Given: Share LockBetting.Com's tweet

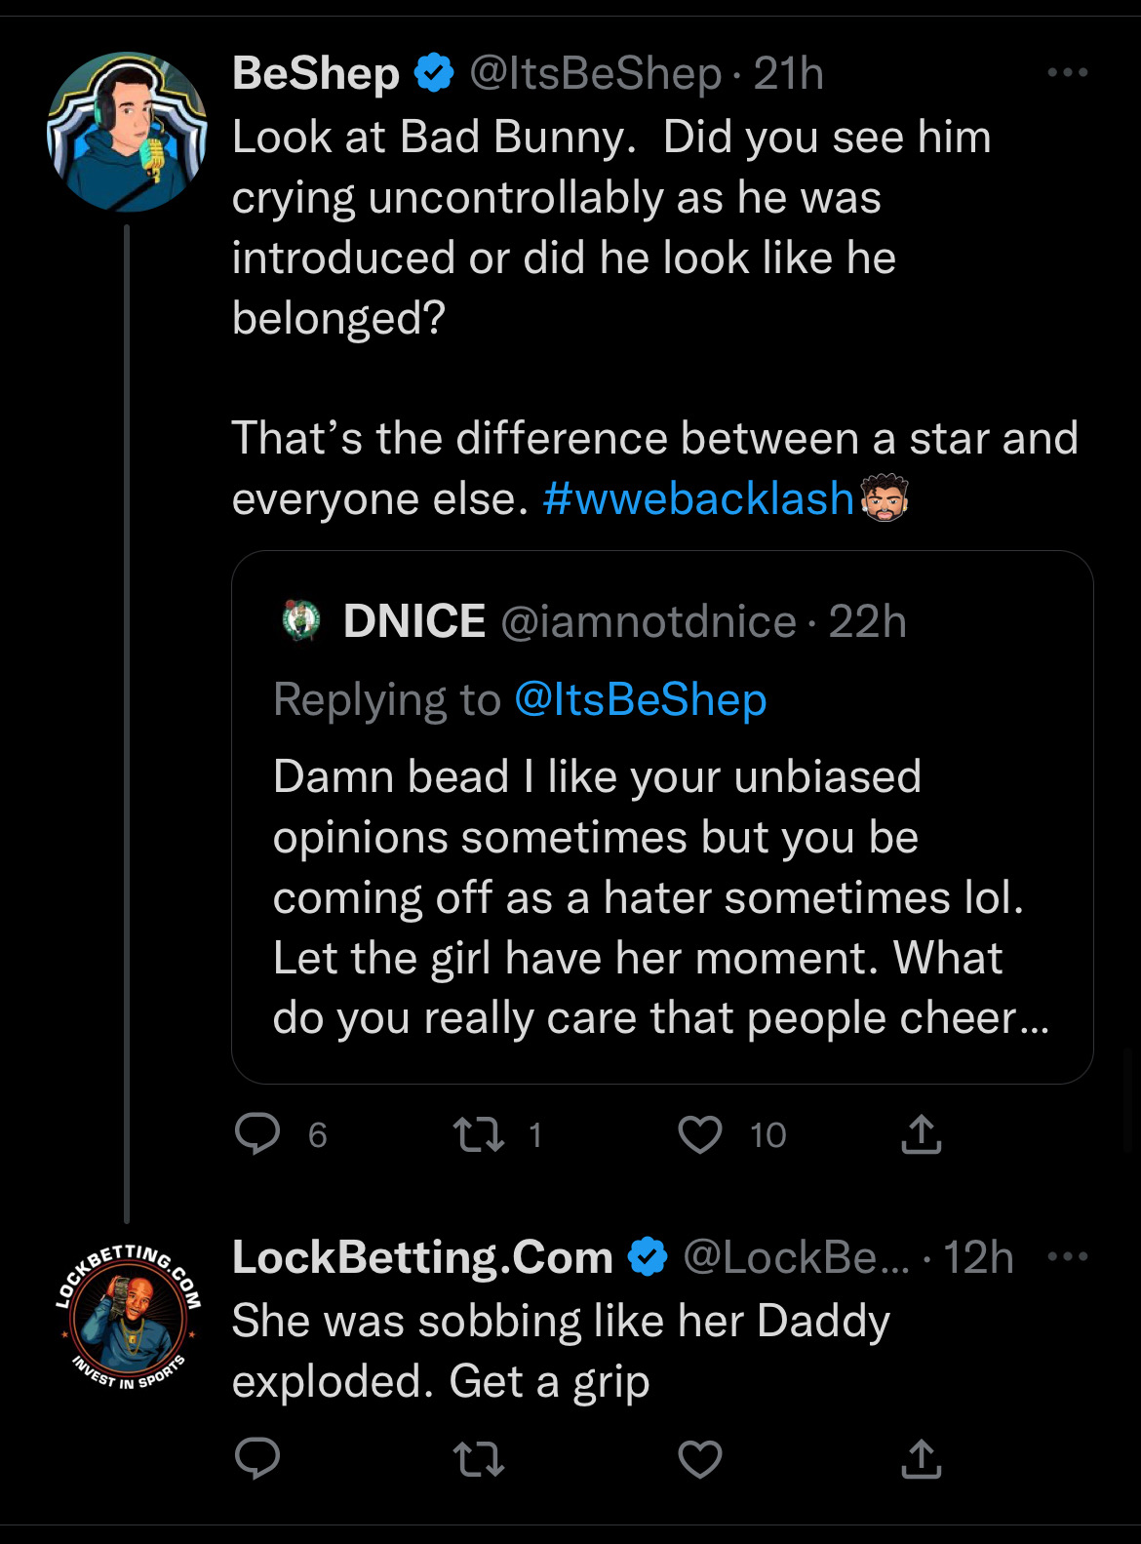Looking at the screenshot, I should (x=921, y=1458).
